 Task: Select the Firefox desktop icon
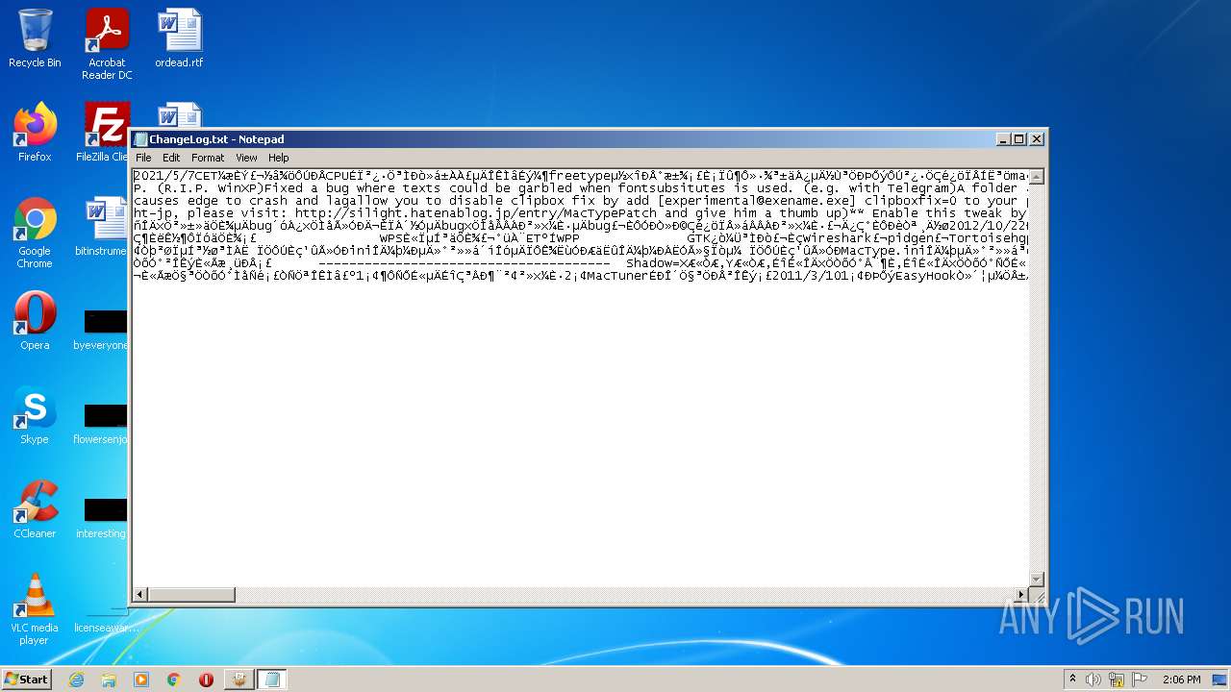pyautogui.click(x=35, y=133)
